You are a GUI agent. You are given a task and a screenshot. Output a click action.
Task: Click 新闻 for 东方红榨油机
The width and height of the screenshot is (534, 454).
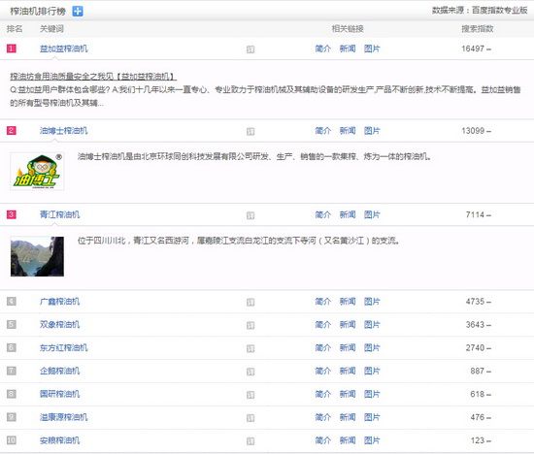point(348,348)
